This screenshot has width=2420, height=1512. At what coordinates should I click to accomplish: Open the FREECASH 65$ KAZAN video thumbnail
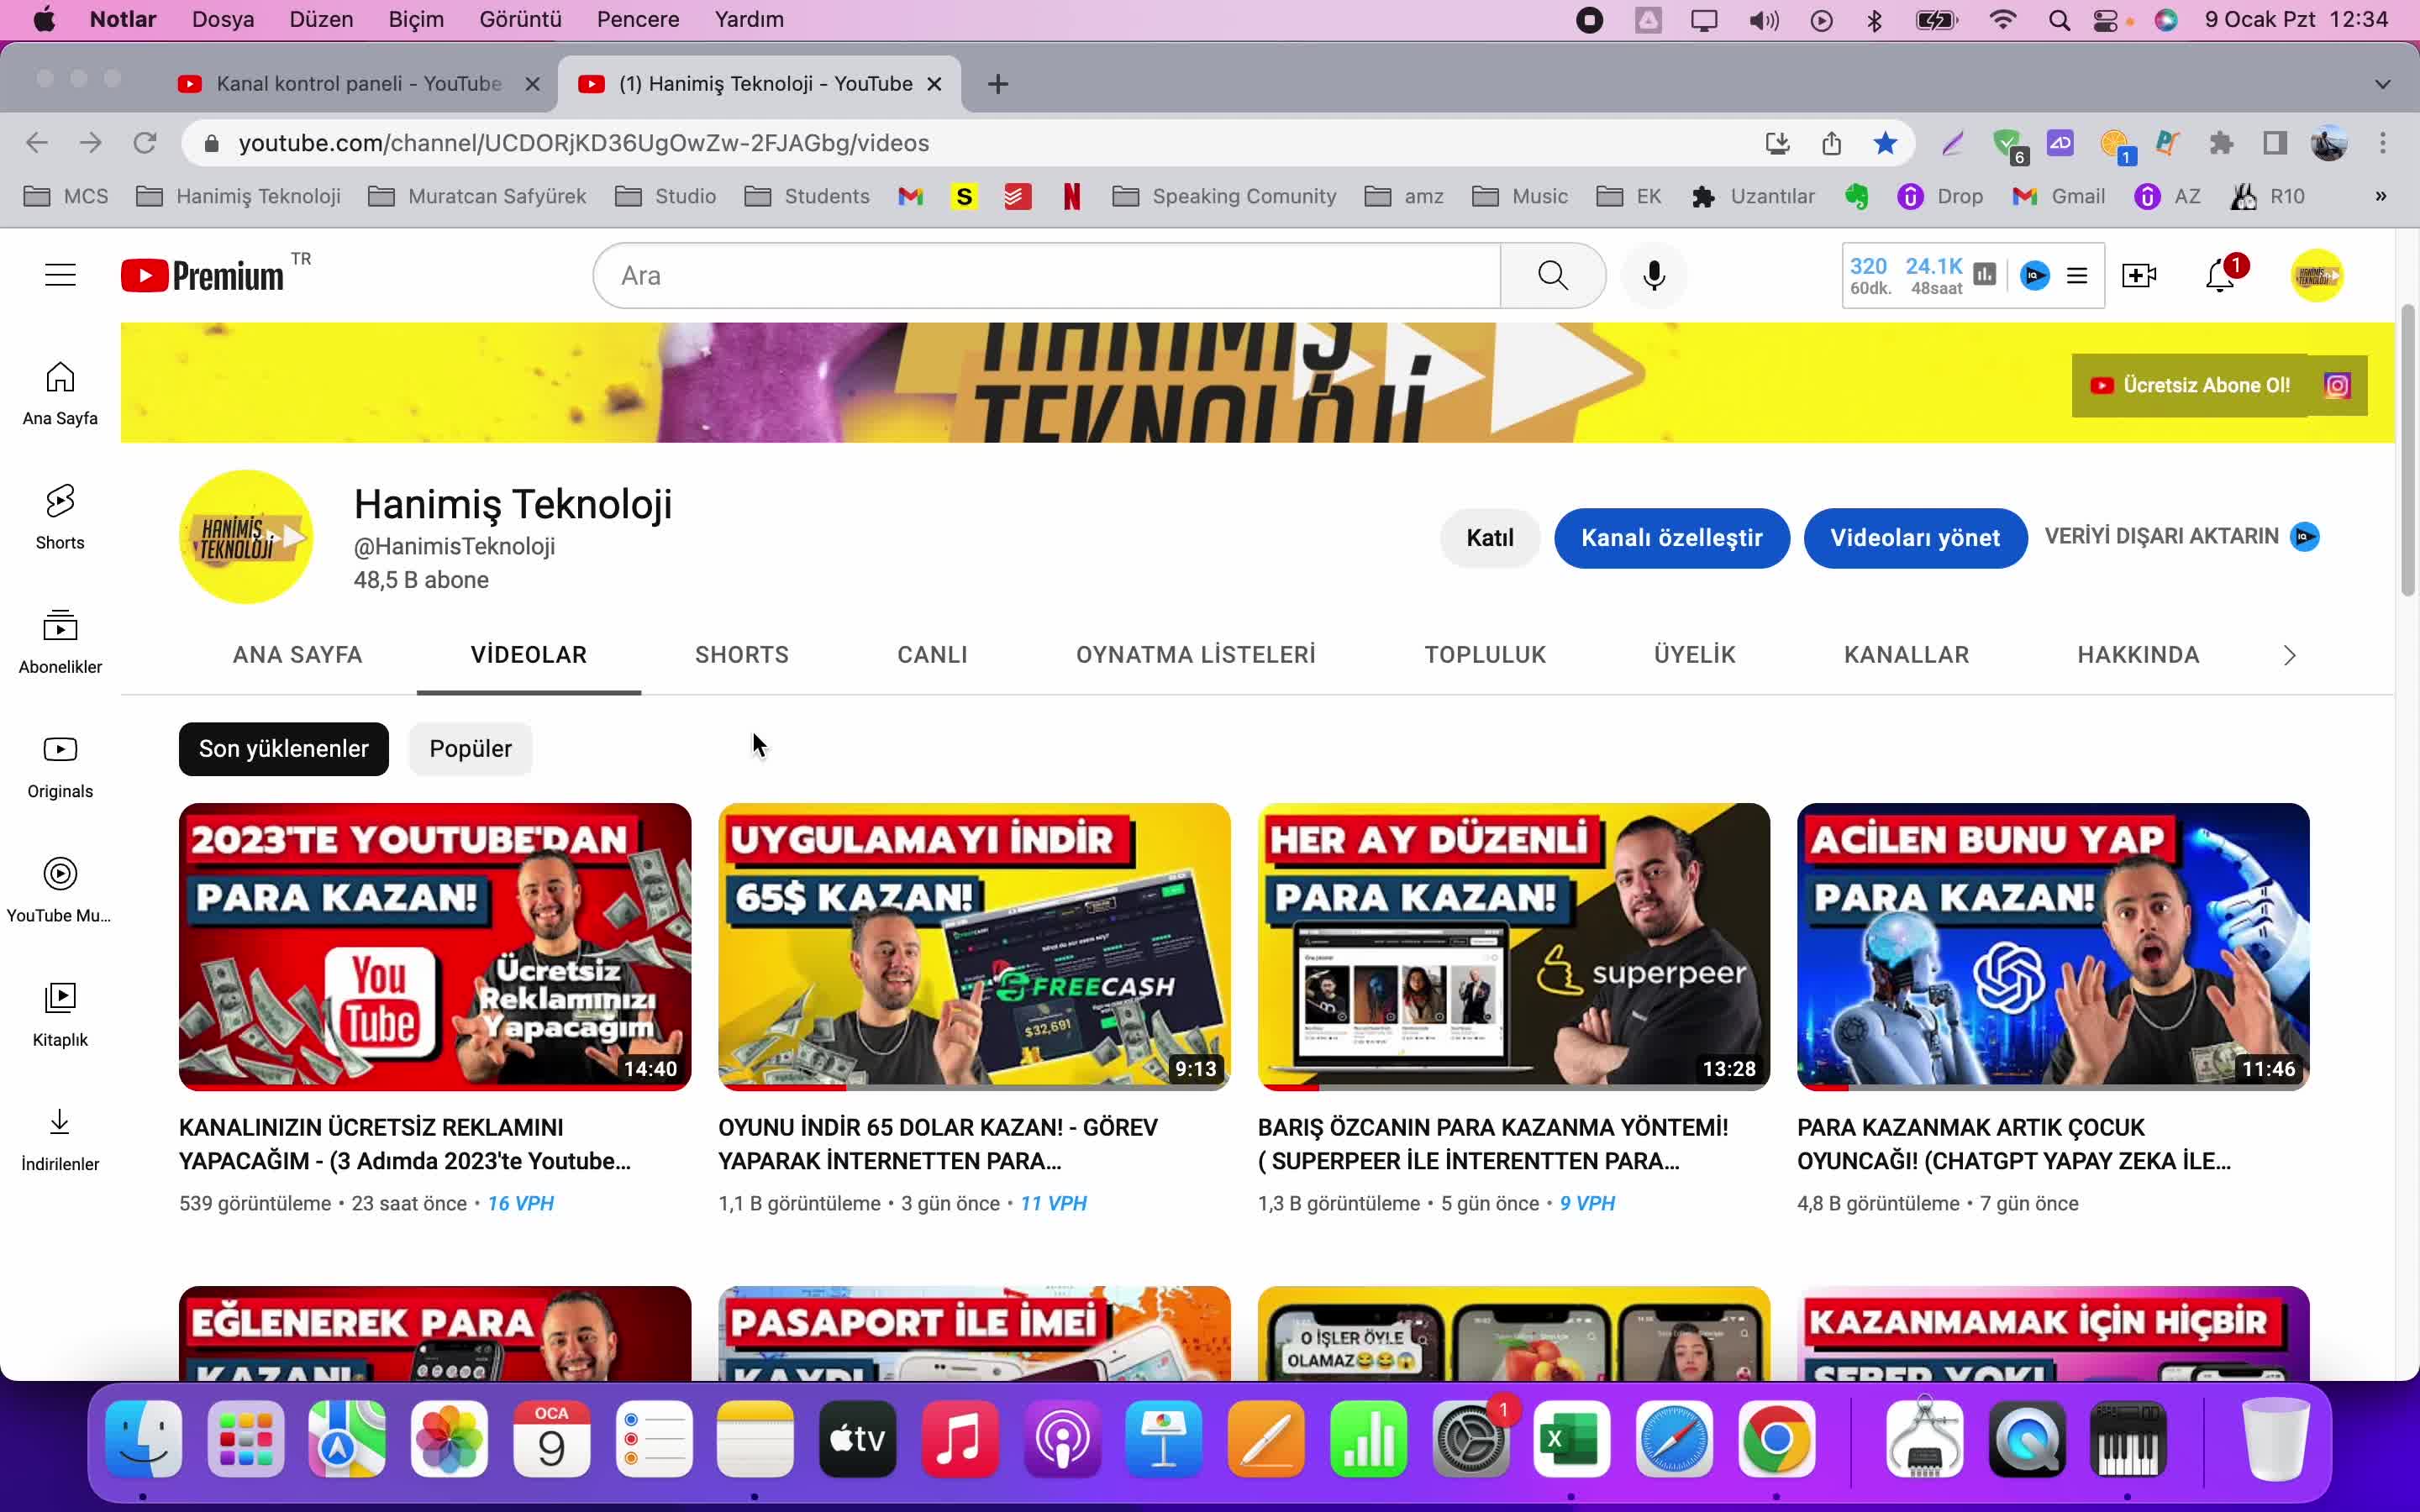point(974,946)
